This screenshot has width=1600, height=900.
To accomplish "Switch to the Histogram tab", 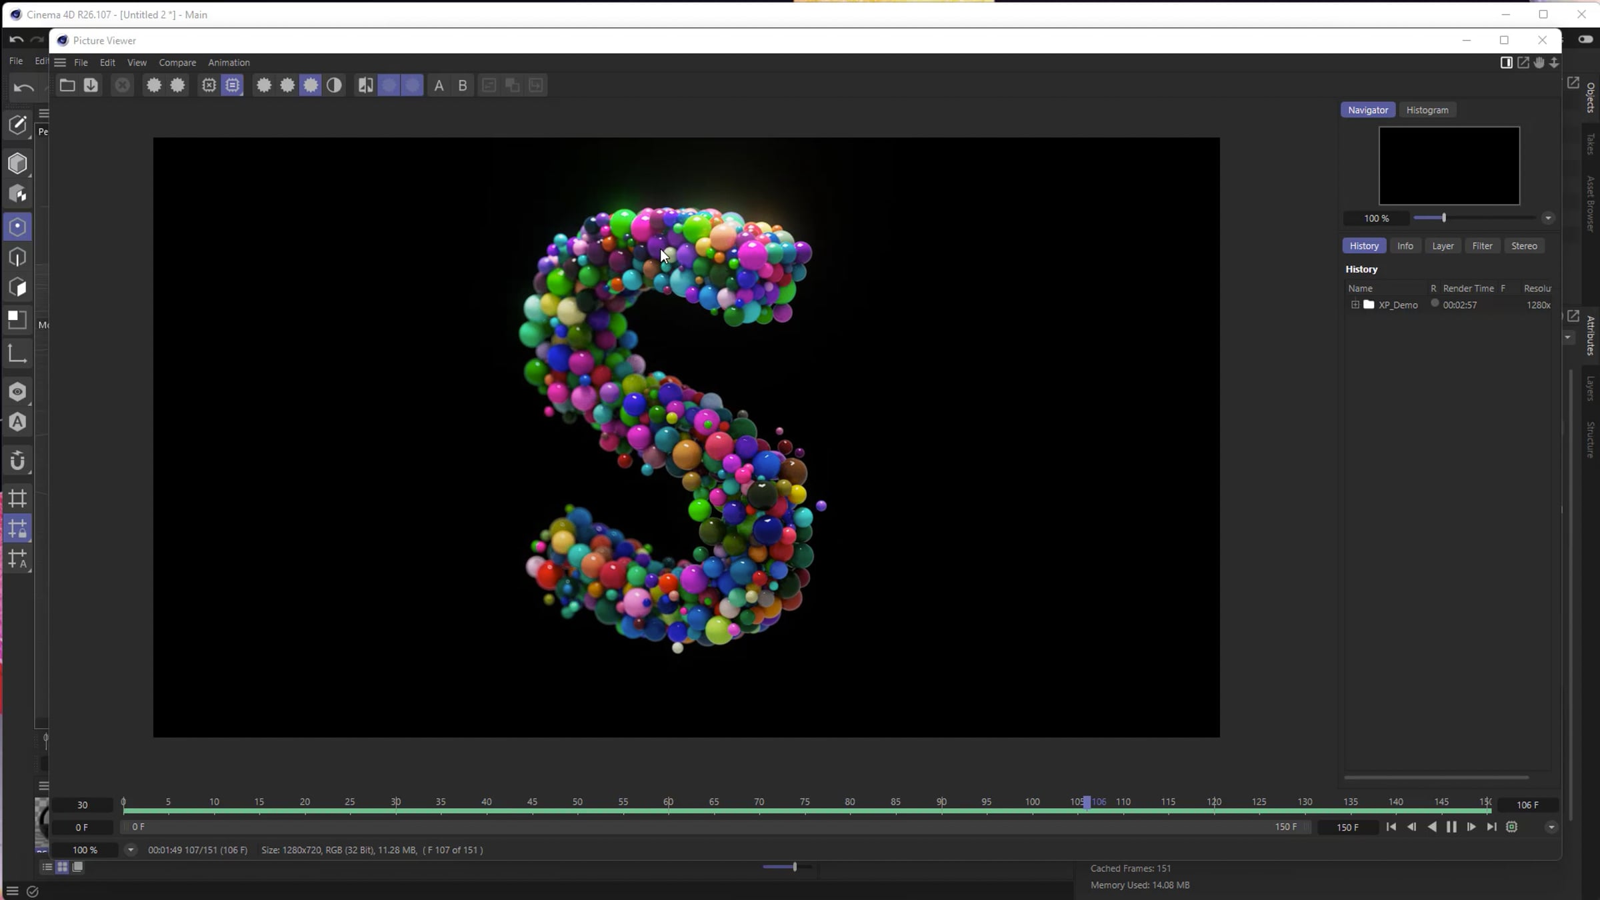I will click(1427, 110).
